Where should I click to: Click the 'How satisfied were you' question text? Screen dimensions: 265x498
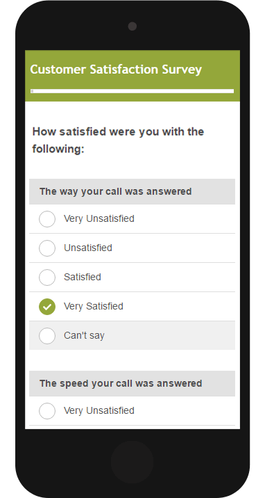pyautogui.click(x=118, y=140)
